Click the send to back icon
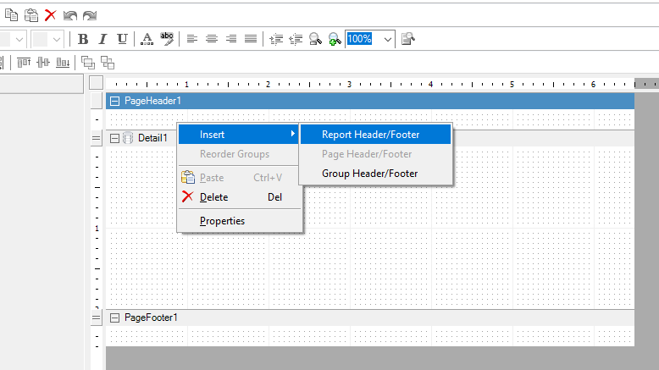659x370 pixels. point(108,63)
